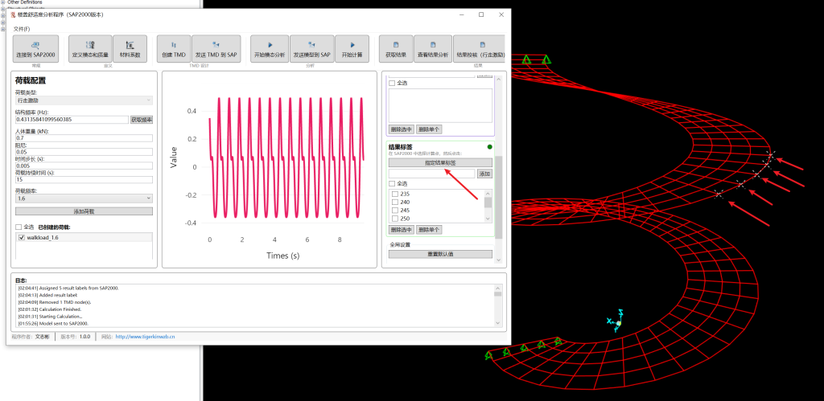824x401 pixels.
Task: Check the 245 result label checkbox
Action: pyautogui.click(x=394, y=211)
